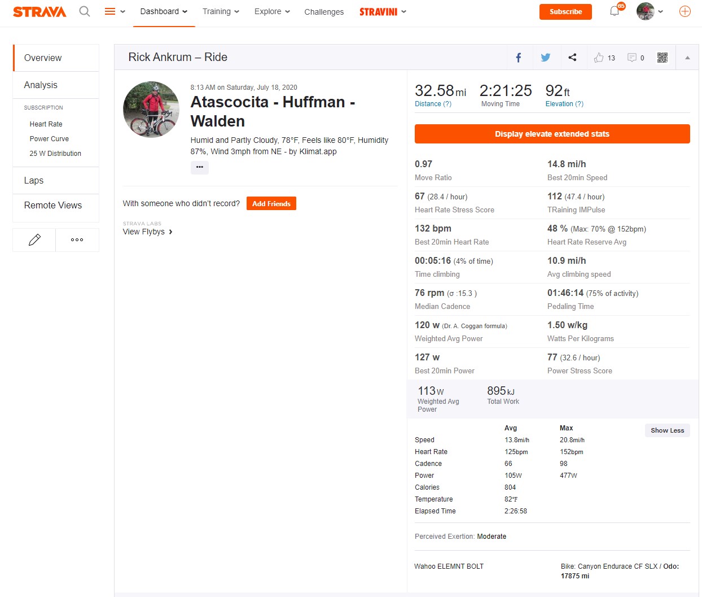Click the Max Power 477W value
Image resolution: width=702 pixels, height=597 pixels.
pyautogui.click(x=568, y=476)
